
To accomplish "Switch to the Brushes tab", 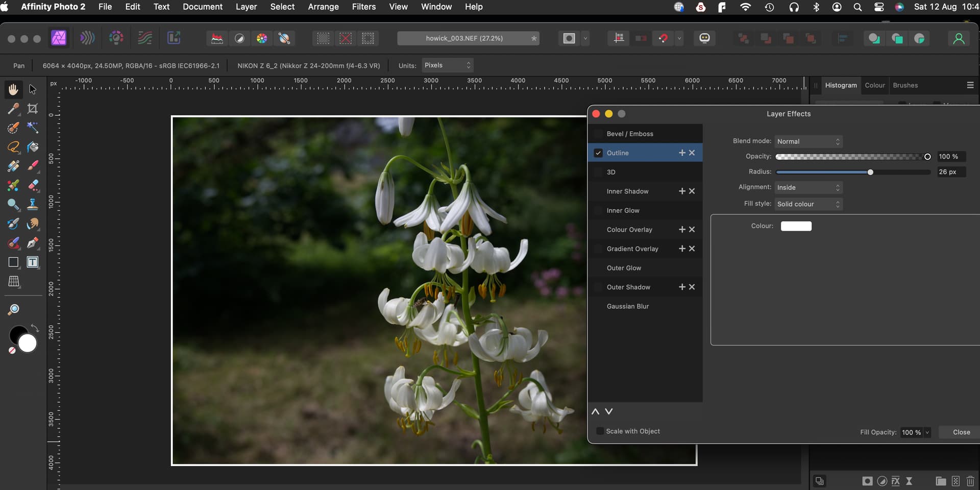I will click(905, 85).
